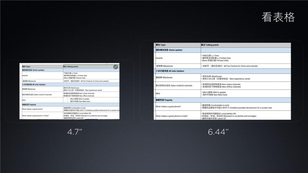308x173 pixels.
Task: Click the 6.44" size label
Action: click(x=219, y=132)
